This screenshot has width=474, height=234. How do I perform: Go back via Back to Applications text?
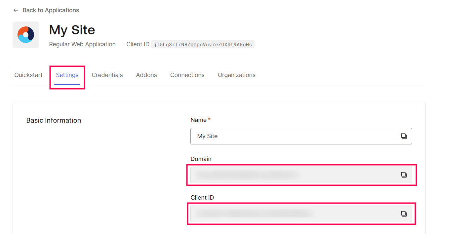click(x=51, y=10)
